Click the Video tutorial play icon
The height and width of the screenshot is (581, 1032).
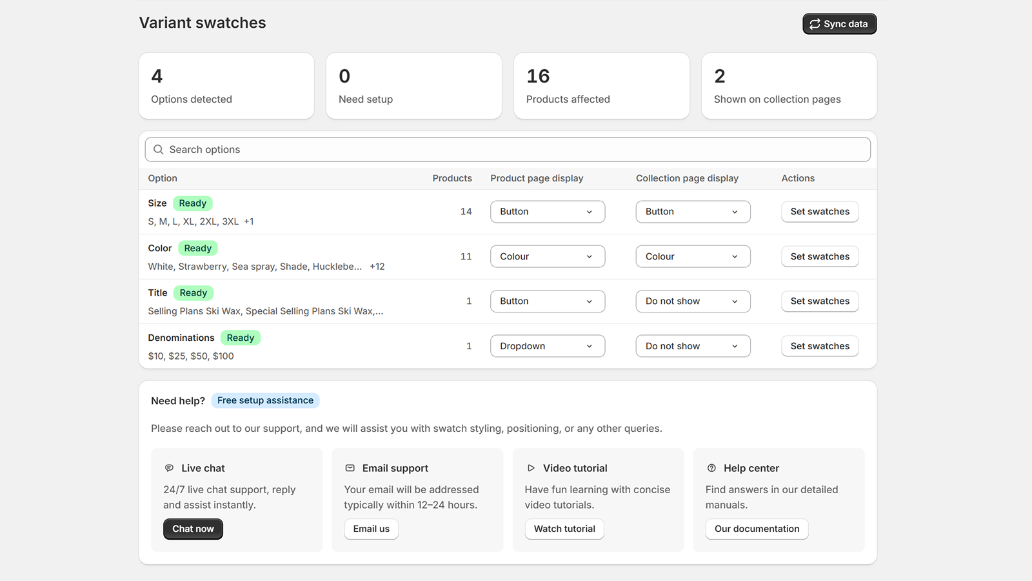pos(531,468)
